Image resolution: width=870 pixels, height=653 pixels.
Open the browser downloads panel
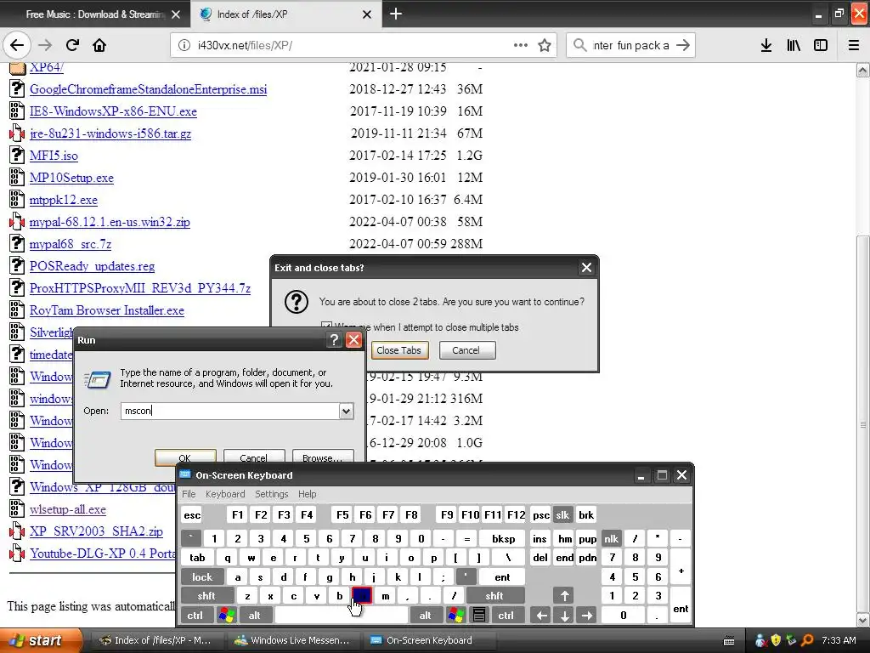pyautogui.click(x=766, y=45)
